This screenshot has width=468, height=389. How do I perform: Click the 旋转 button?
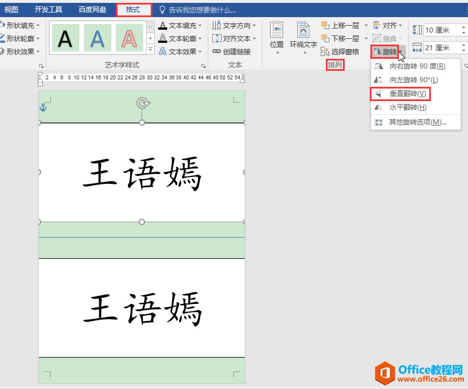pyautogui.click(x=385, y=51)
